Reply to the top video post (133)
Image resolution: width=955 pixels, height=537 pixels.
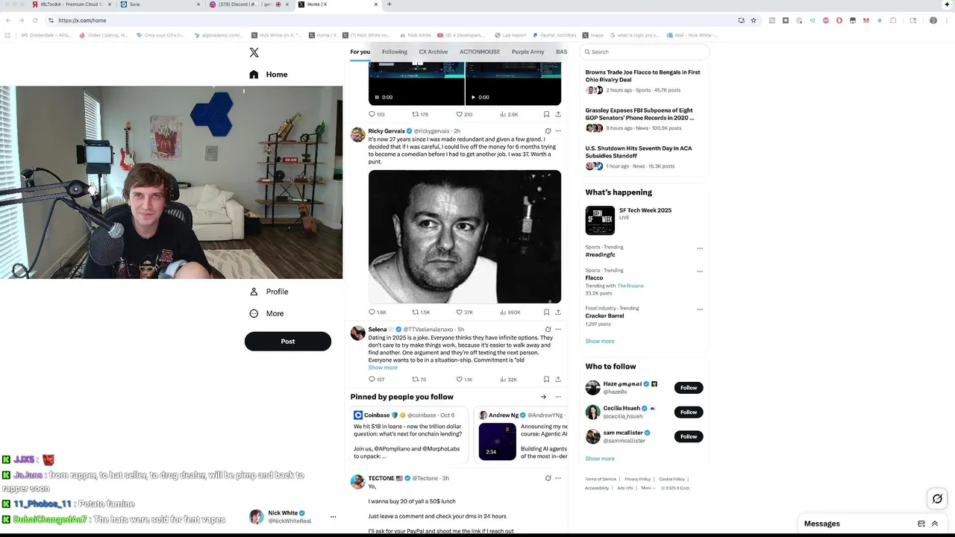coord(377,114)
